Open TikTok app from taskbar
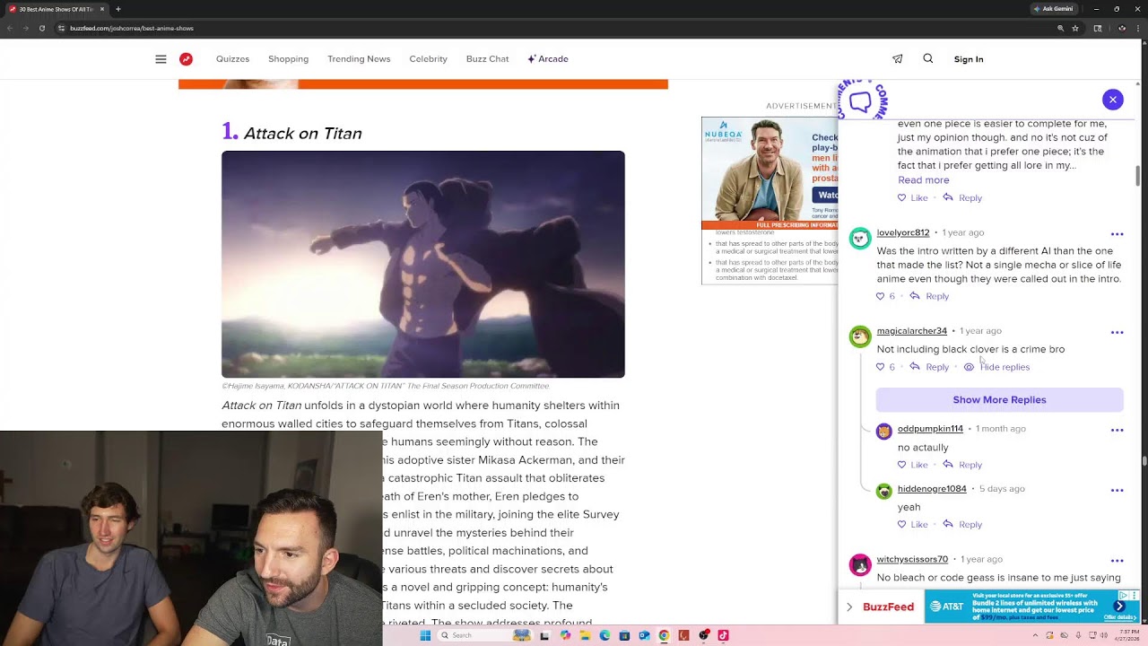The height and width of the screenshot is (646, 1148). click(x=723, y=635)
